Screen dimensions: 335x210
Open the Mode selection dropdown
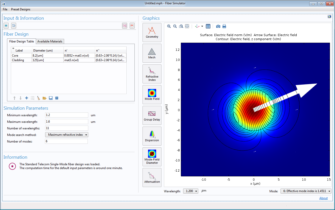[306, 191]
